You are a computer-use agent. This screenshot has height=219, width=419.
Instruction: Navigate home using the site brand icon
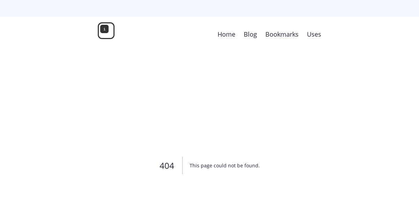click(x=105, y=31)
